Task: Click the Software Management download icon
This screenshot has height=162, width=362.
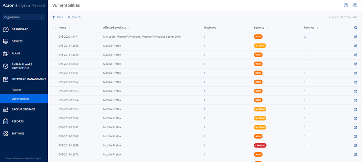Action: tap(5, 79)
